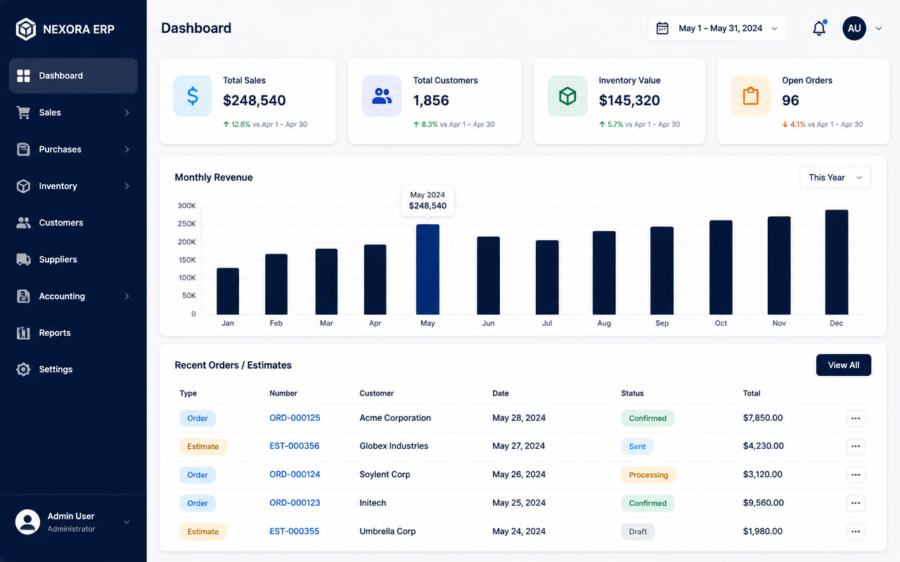Click the calendar icon in date picker
Screen dimensions: 900x562
[x=662, y=28]
